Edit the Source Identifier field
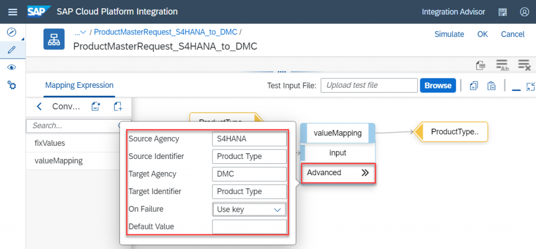This screenshot has height=249, width=536. click(x=249, y=156)
